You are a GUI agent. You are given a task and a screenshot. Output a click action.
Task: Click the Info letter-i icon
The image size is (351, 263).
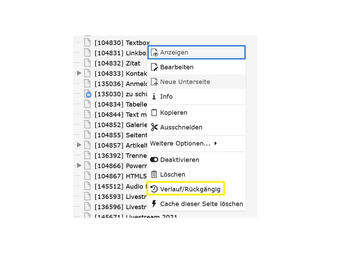click(x=154, y=96)
